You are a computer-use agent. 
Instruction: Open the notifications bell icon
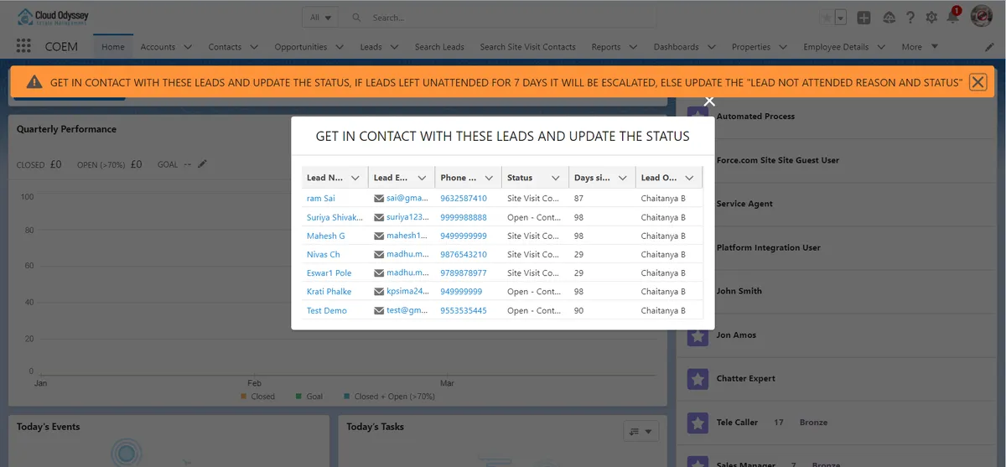[x=953, y=17]
